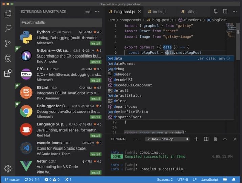242x183 pixels.
Task: Change end of line sequence LF
Action: [195, 179]
